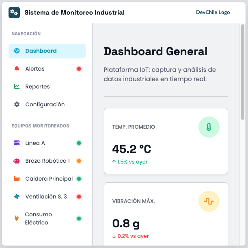Click the Dashboard gauge icon
Viewport: 248px width, 248px height.
[17, 51]
